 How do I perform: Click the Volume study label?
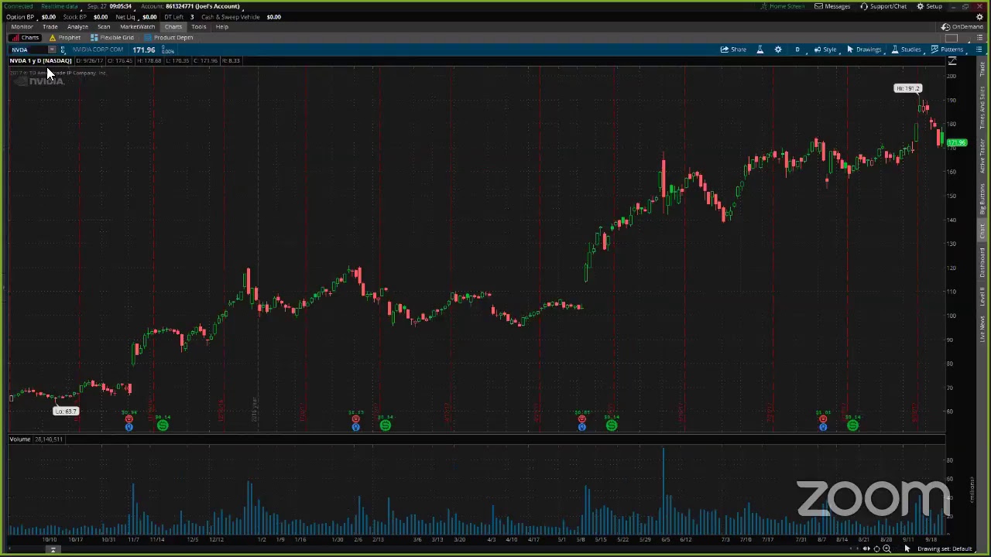click(x=20, y=439)
